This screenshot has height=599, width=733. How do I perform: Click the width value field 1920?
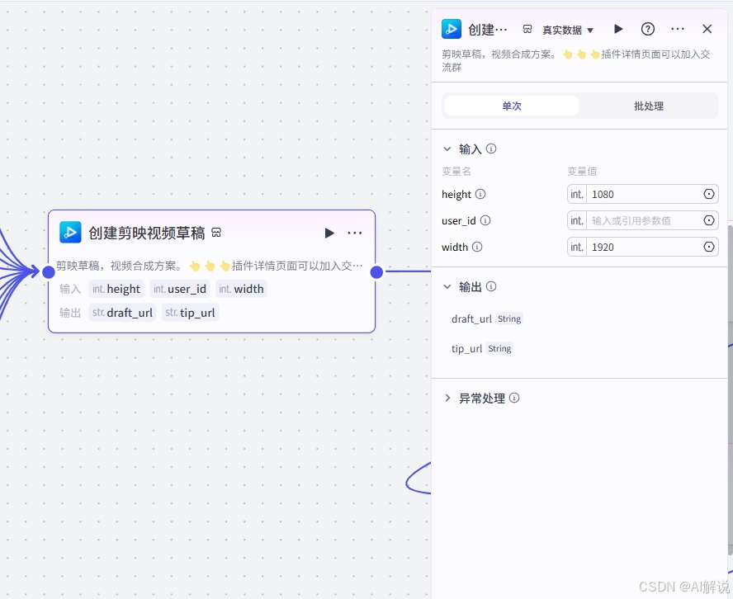644,247
